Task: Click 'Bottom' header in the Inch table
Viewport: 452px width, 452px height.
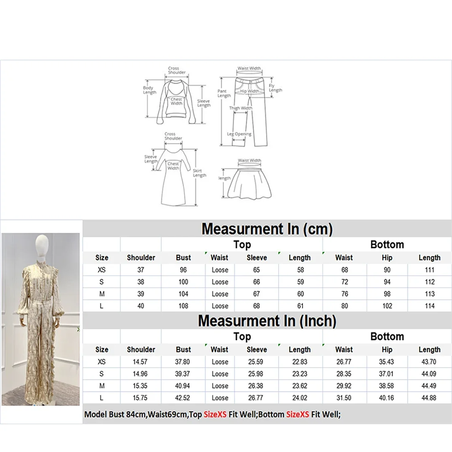Action: [387, 336]
